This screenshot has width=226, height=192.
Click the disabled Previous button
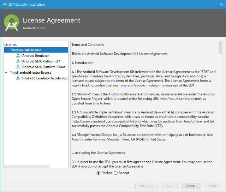[146, 186]
